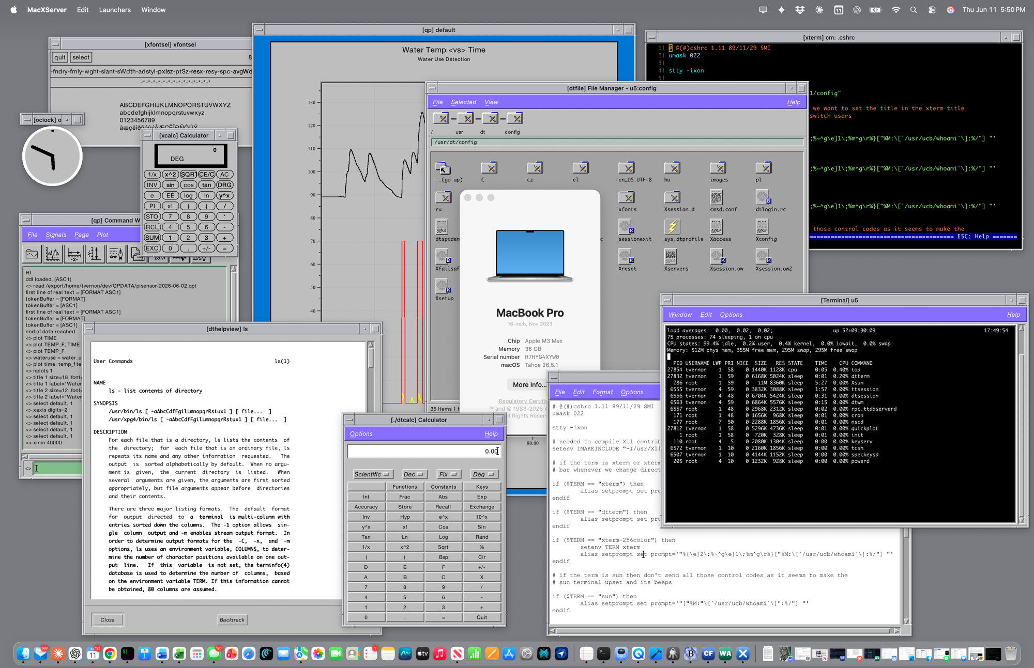The width and height of the screenshot is (1034, 668).
Task: Select the 'sessionexit' script icon
Action: click(626, 226)
